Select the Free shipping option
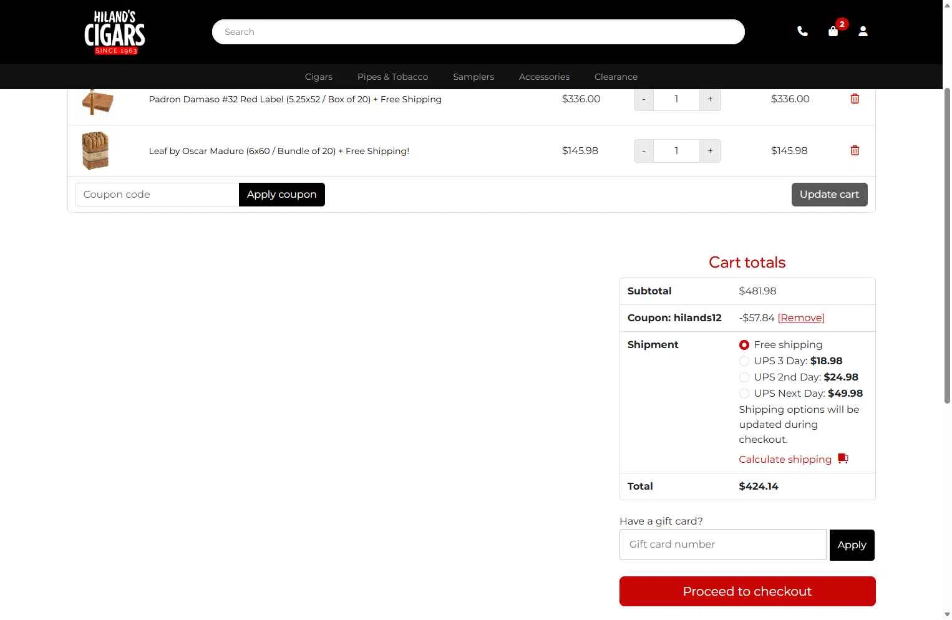952x620 pixels. click(744, 345)
